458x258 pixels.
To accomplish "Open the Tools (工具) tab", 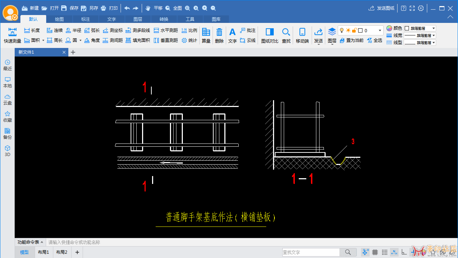I will pyautogui.click(x=190, y=19).
